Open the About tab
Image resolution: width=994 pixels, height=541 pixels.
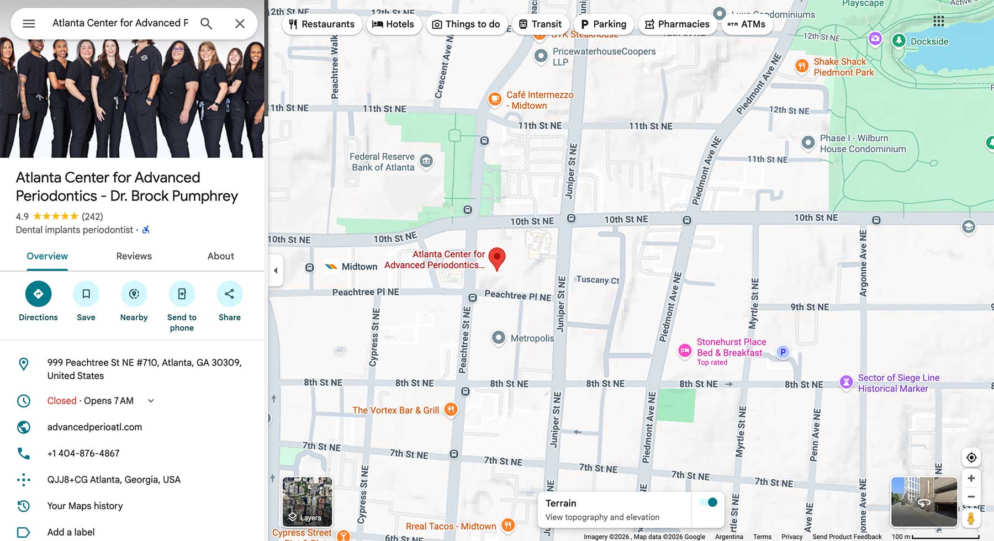pyautogui.click(x=220, y=256)
